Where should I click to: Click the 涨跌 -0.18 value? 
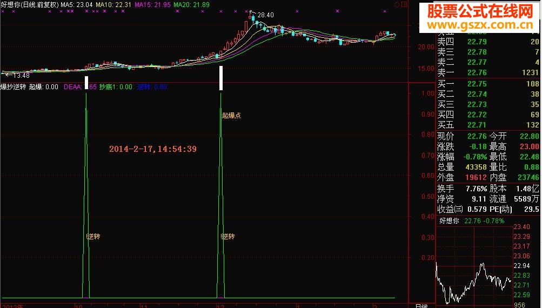[x=478, y=146]
